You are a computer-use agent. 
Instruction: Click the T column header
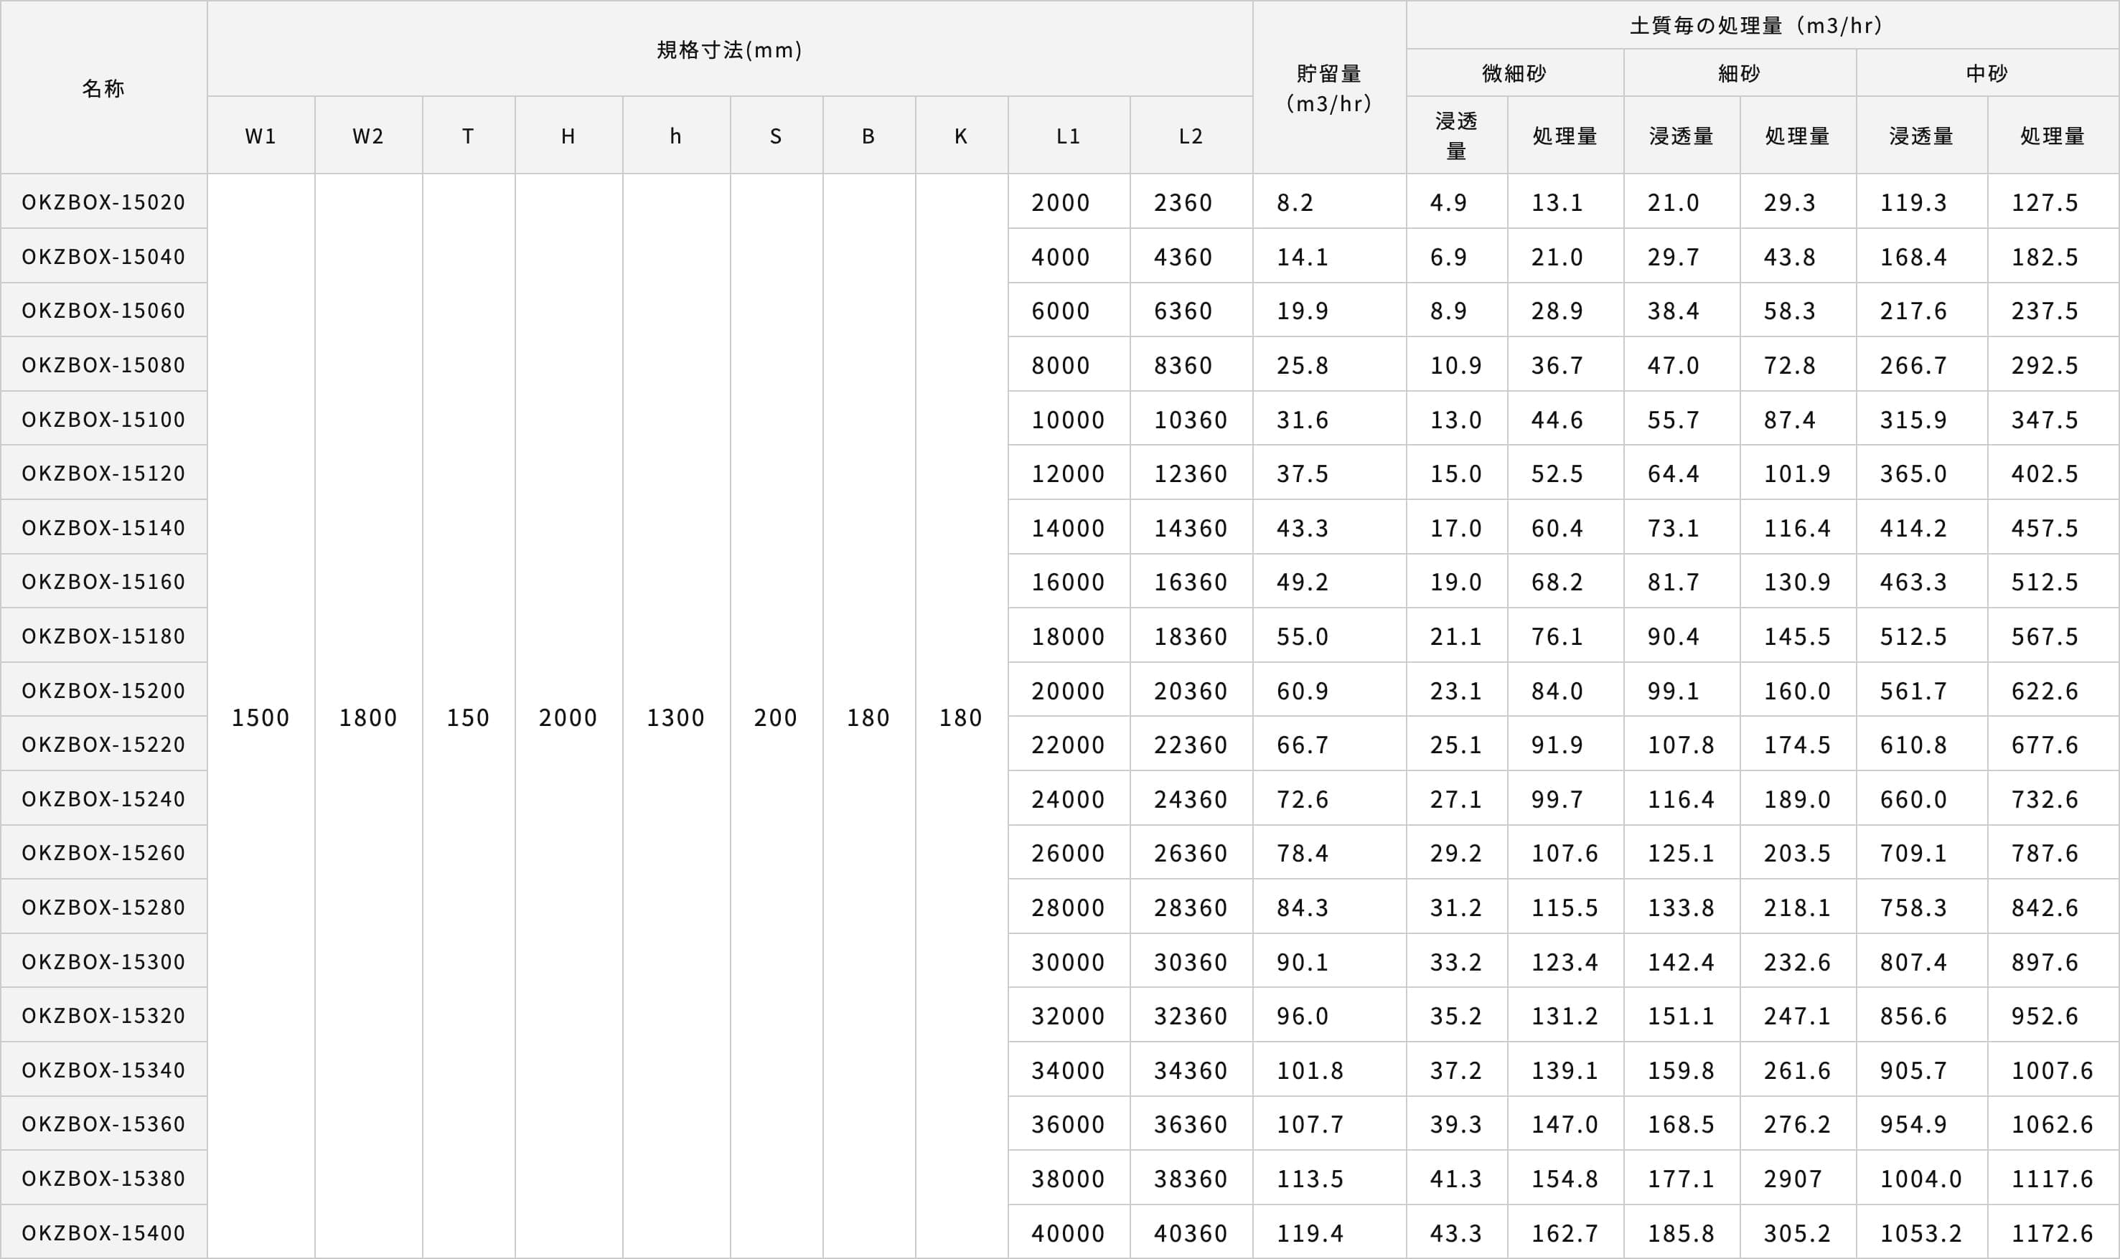469,136
